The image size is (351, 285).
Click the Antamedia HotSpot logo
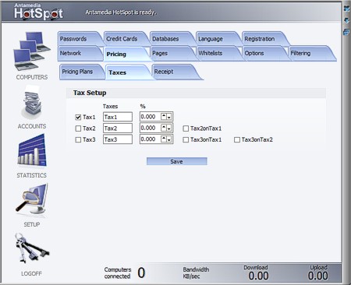coord(38,12)
